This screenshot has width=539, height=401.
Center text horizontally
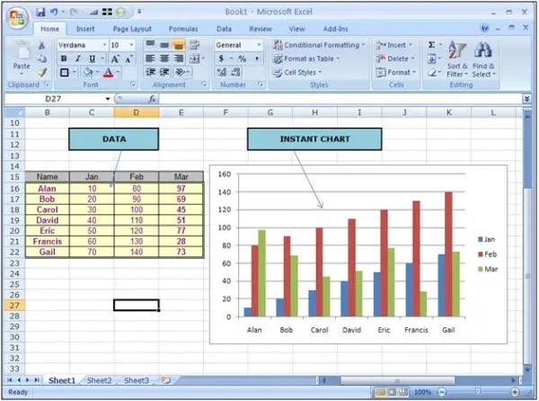(x=164, y=58)
